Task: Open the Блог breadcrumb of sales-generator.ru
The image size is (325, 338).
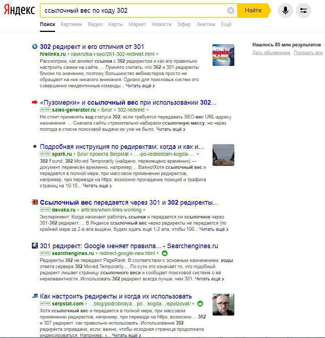Action: pyautogui.click(x=107, y=110)
